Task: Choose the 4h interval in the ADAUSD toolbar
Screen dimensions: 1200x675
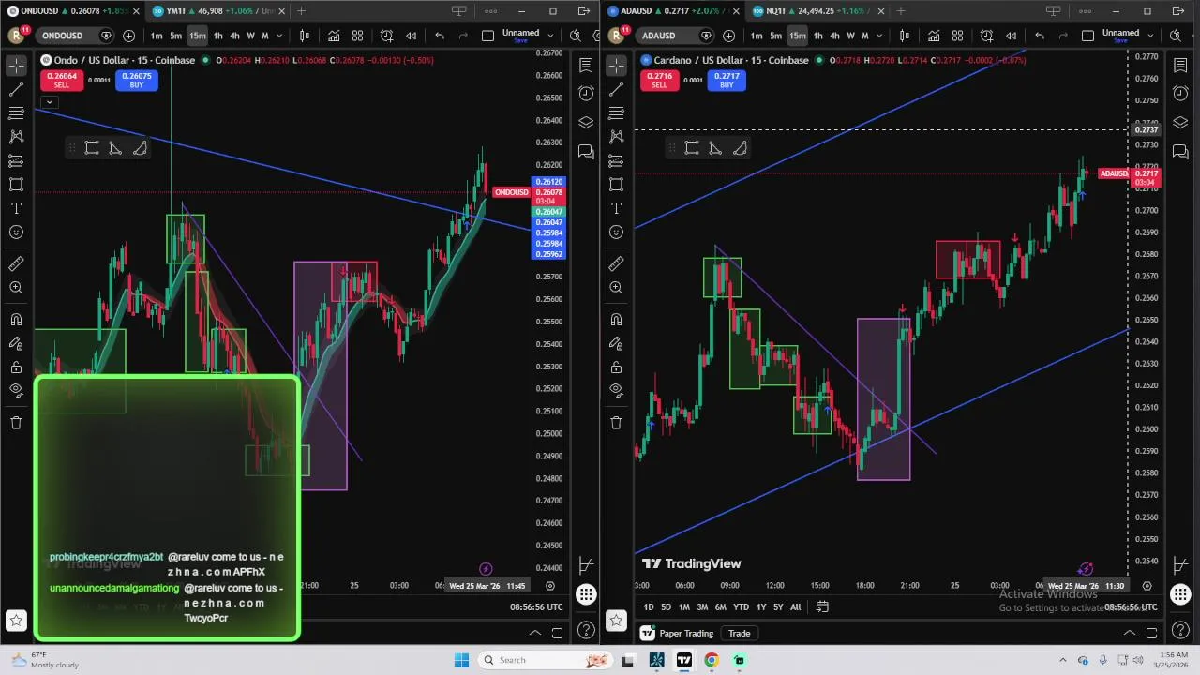Action: (834, 36)
